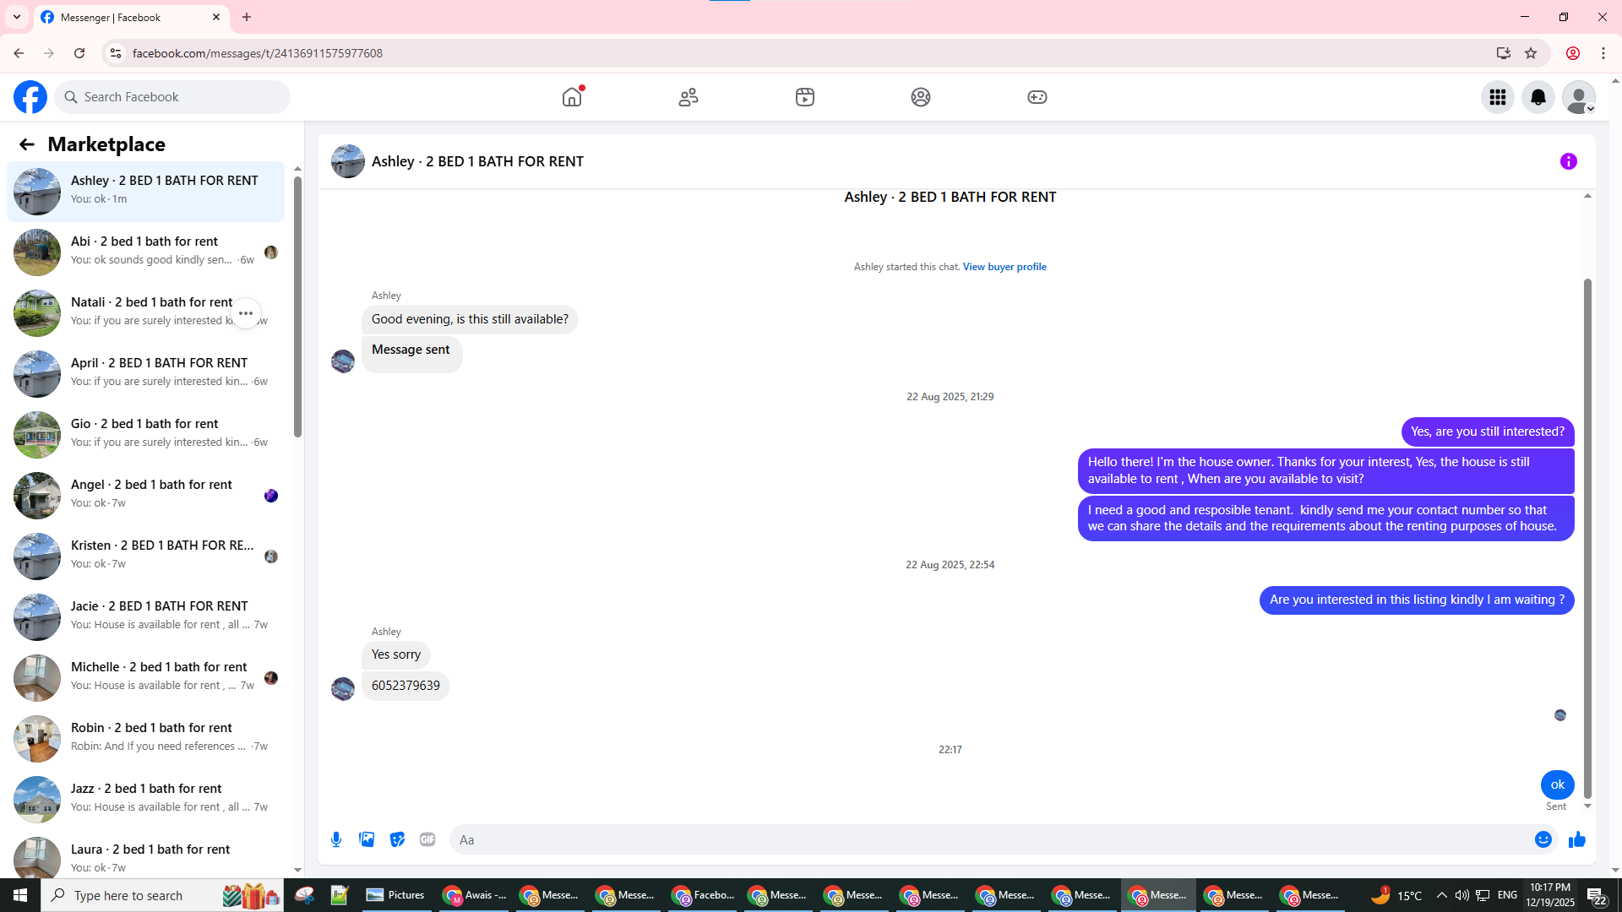The height and width of the screenshot is (912, 1622).
Task: Open conversation information panel icon
Action: tap(1568, 161)
